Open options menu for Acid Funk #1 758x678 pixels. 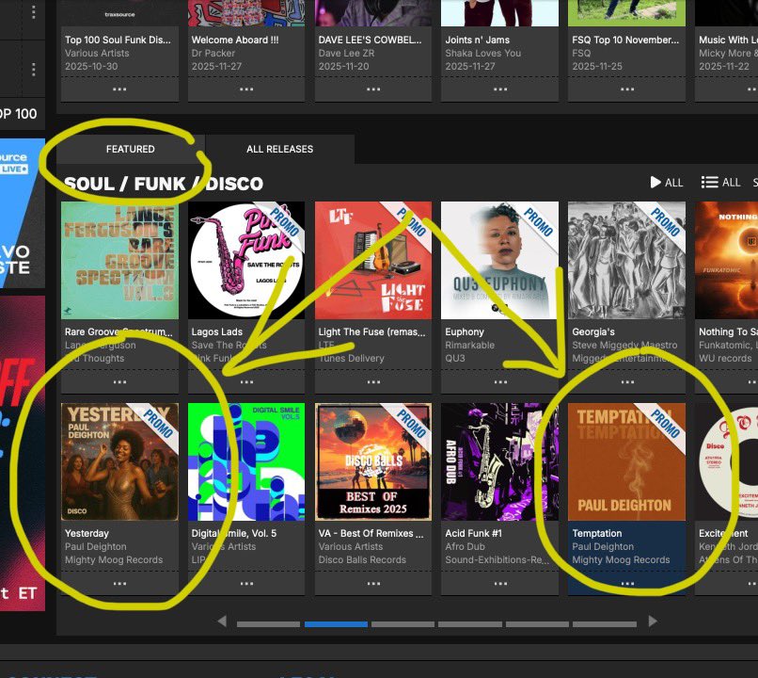click(500, 584)
